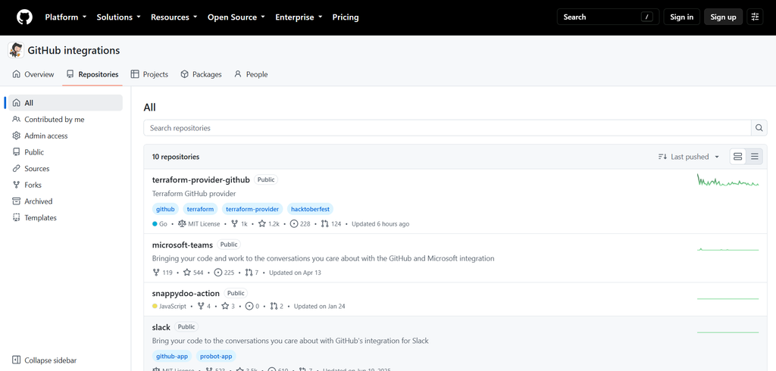Open forks count 119 of microsoft-teams
Viewport: 776px width, 371px height.
coord(162,273)
